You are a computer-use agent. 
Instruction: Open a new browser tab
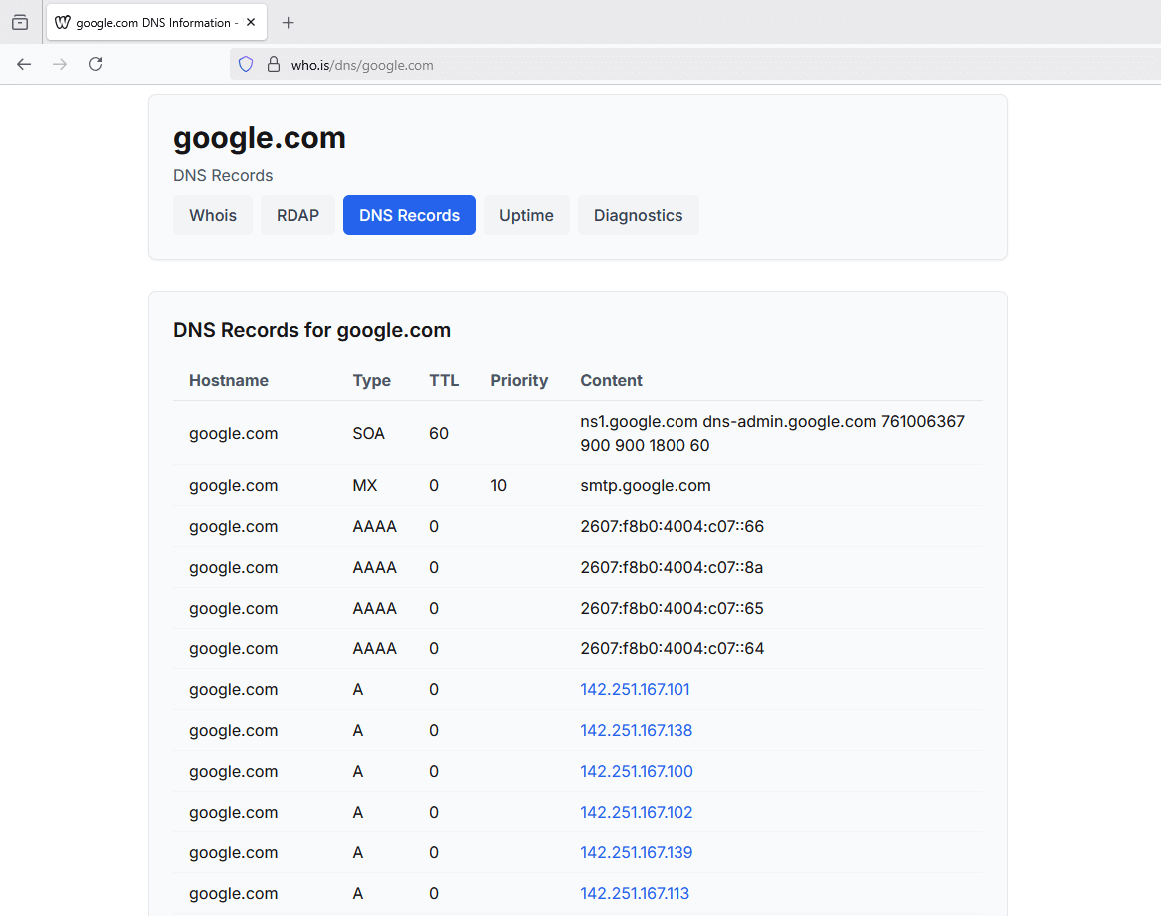pyautogui.click(x=289, y=22)
